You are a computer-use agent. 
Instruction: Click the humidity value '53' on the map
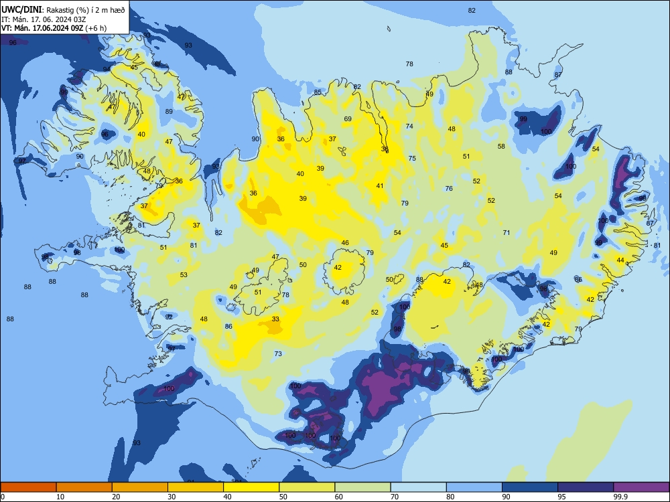coord(184,274)
